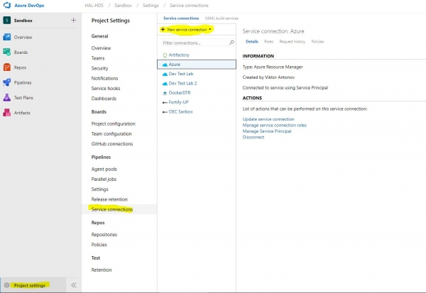
Task: Open the New service connection dropdown
Action: tap(186, 30)
